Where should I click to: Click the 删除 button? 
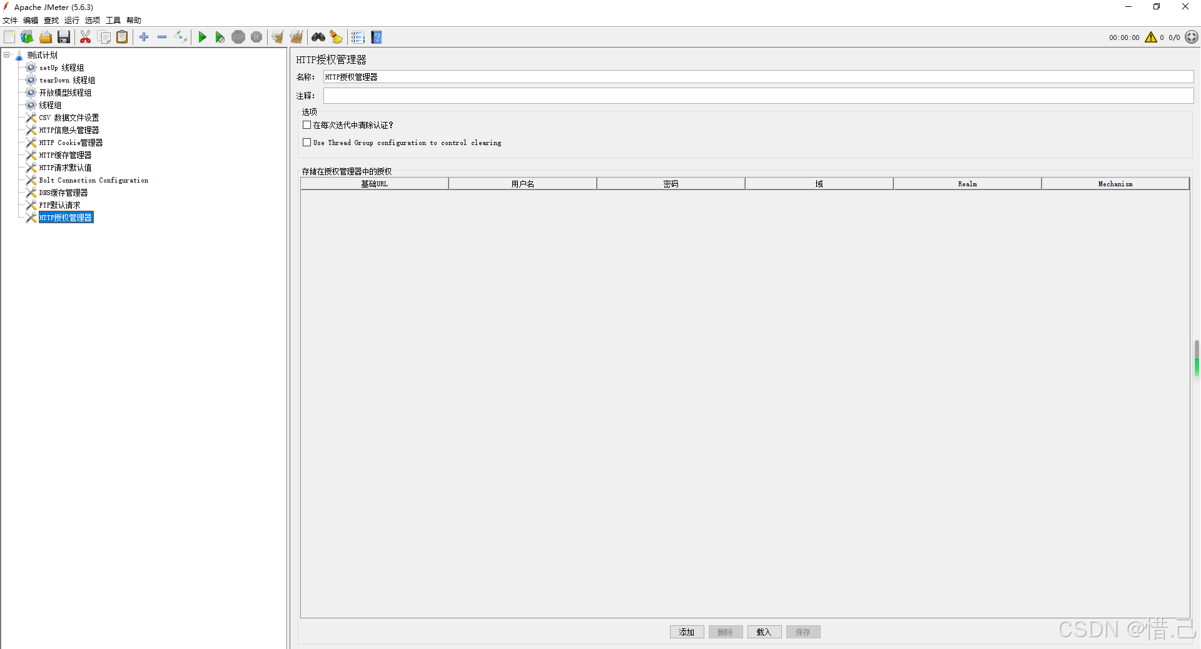(726, 632)
